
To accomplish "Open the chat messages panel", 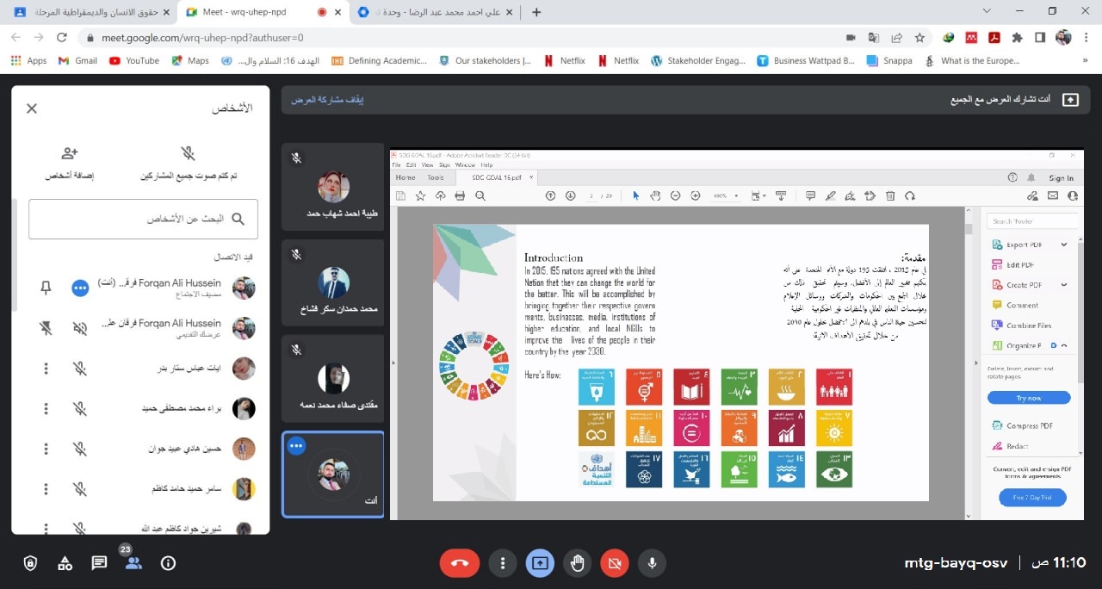I will [99, 563].
